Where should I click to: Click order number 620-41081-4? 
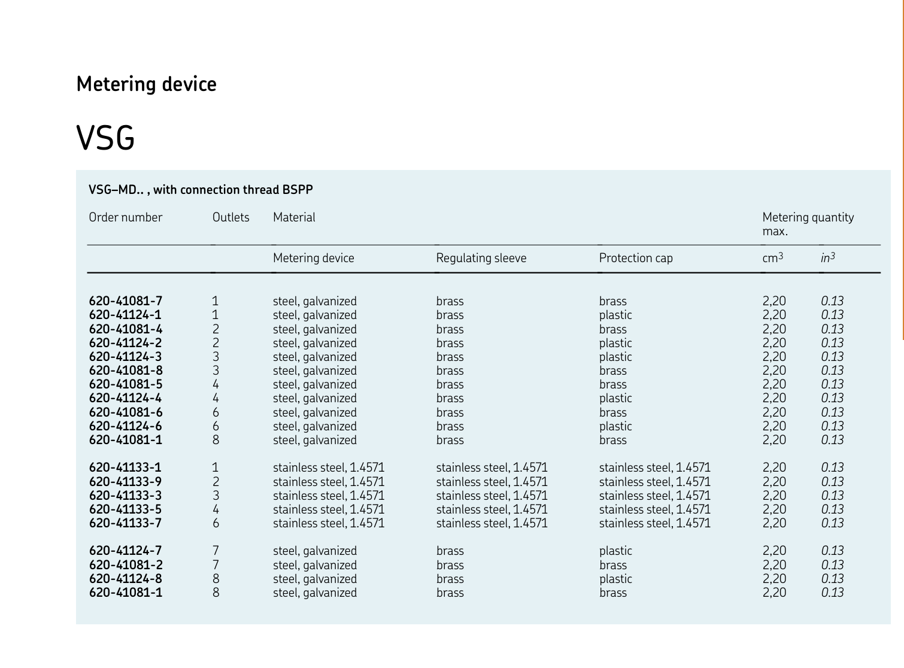tap(125, 329)
